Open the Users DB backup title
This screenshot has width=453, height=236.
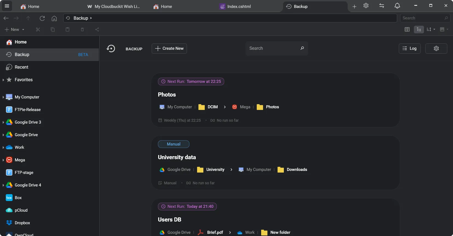[x=169, y=220]
